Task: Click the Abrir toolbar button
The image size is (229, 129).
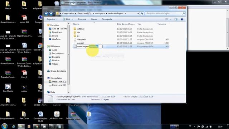Action: [x=67, y=19]
